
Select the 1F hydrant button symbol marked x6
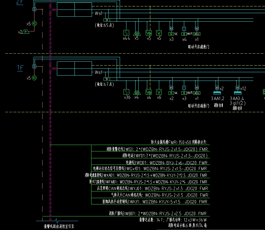pyautogui.click(x=159, y=92)
